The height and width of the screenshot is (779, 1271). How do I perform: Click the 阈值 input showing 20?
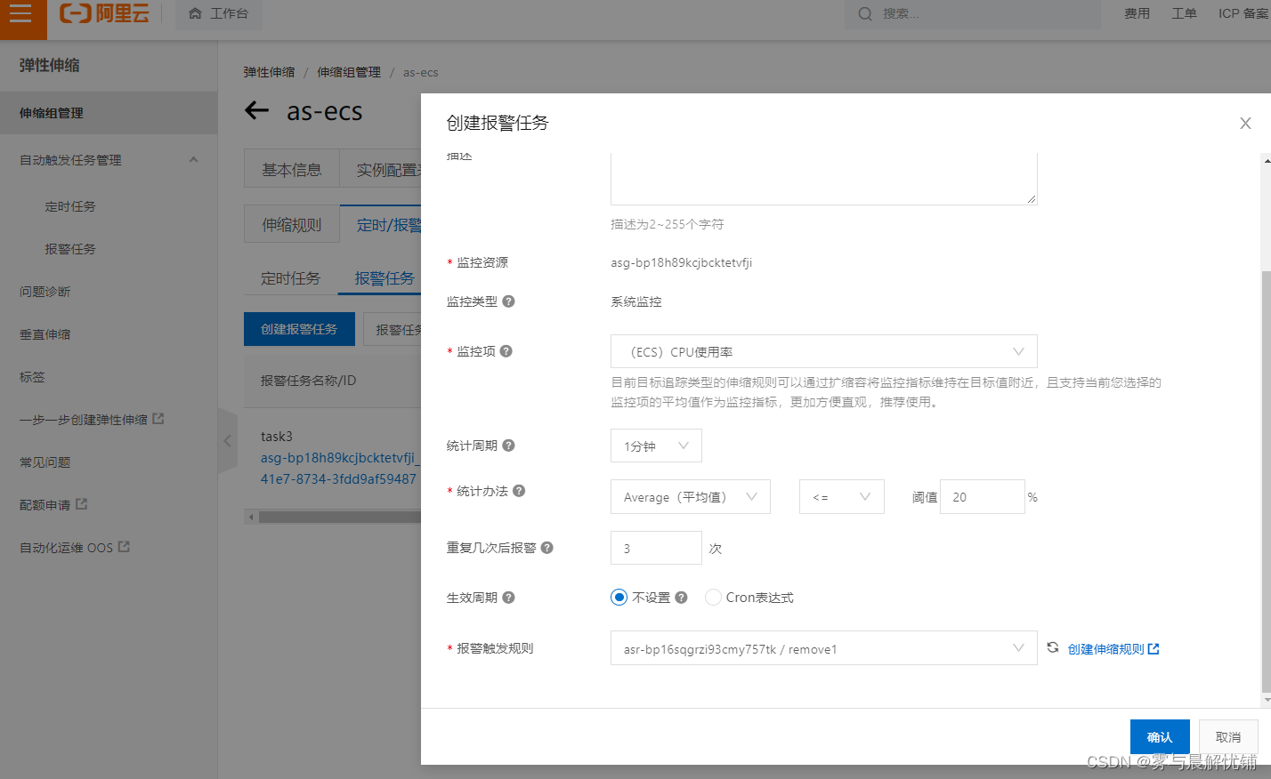983,496
